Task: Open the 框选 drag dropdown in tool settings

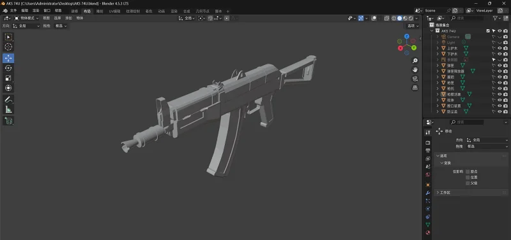Action: [x=61, y=25]
